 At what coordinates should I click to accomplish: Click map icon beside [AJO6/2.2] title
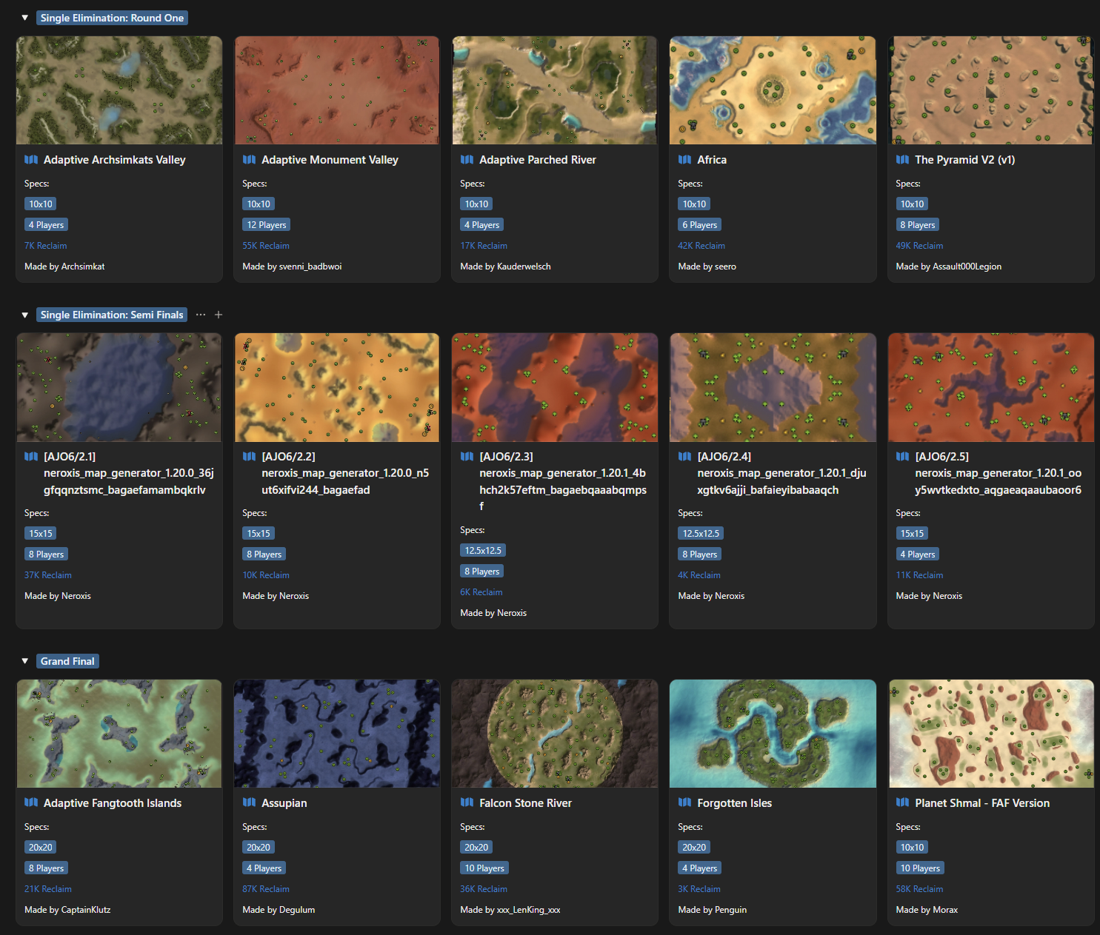click(249, 457)
